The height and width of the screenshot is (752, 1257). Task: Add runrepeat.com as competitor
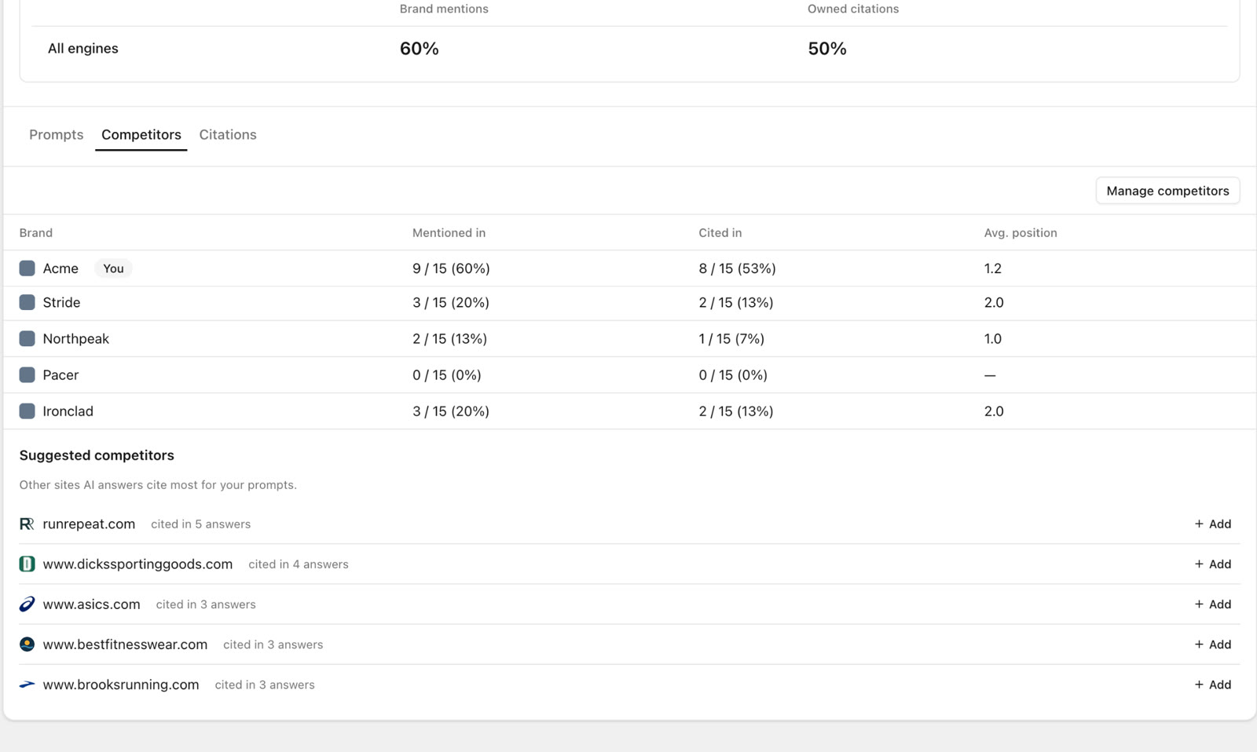pyautogui.click(x=1213, y=524)
